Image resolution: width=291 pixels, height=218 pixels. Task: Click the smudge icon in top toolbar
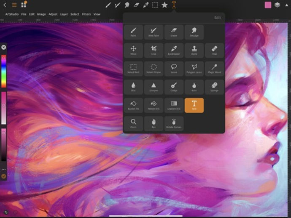click(x=127, y=5)
